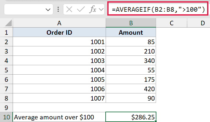Select row 7 header
The width and height of the screenshot is (210, 122).
click(x=6, y=89)
